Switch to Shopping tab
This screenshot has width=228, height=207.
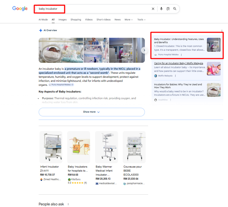[76, 20]
